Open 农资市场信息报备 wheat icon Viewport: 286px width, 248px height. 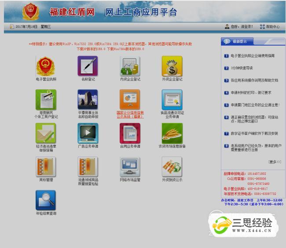[172, 133]
